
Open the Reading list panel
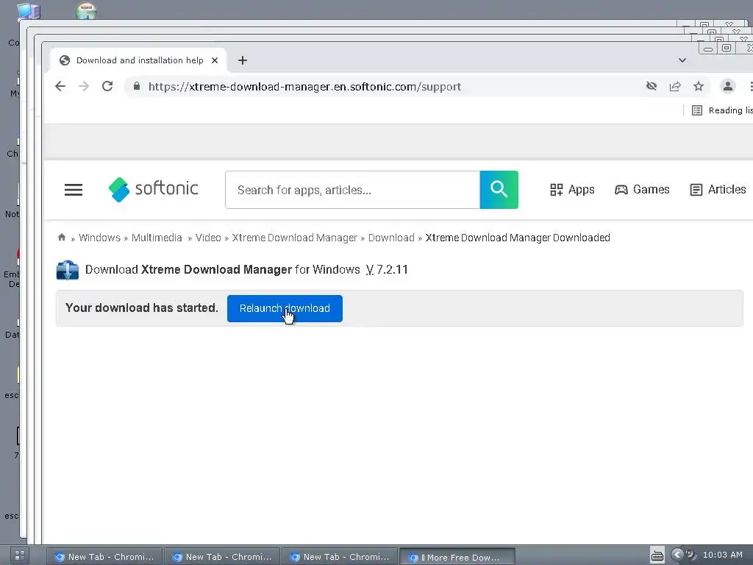click(x=722, y=110)
